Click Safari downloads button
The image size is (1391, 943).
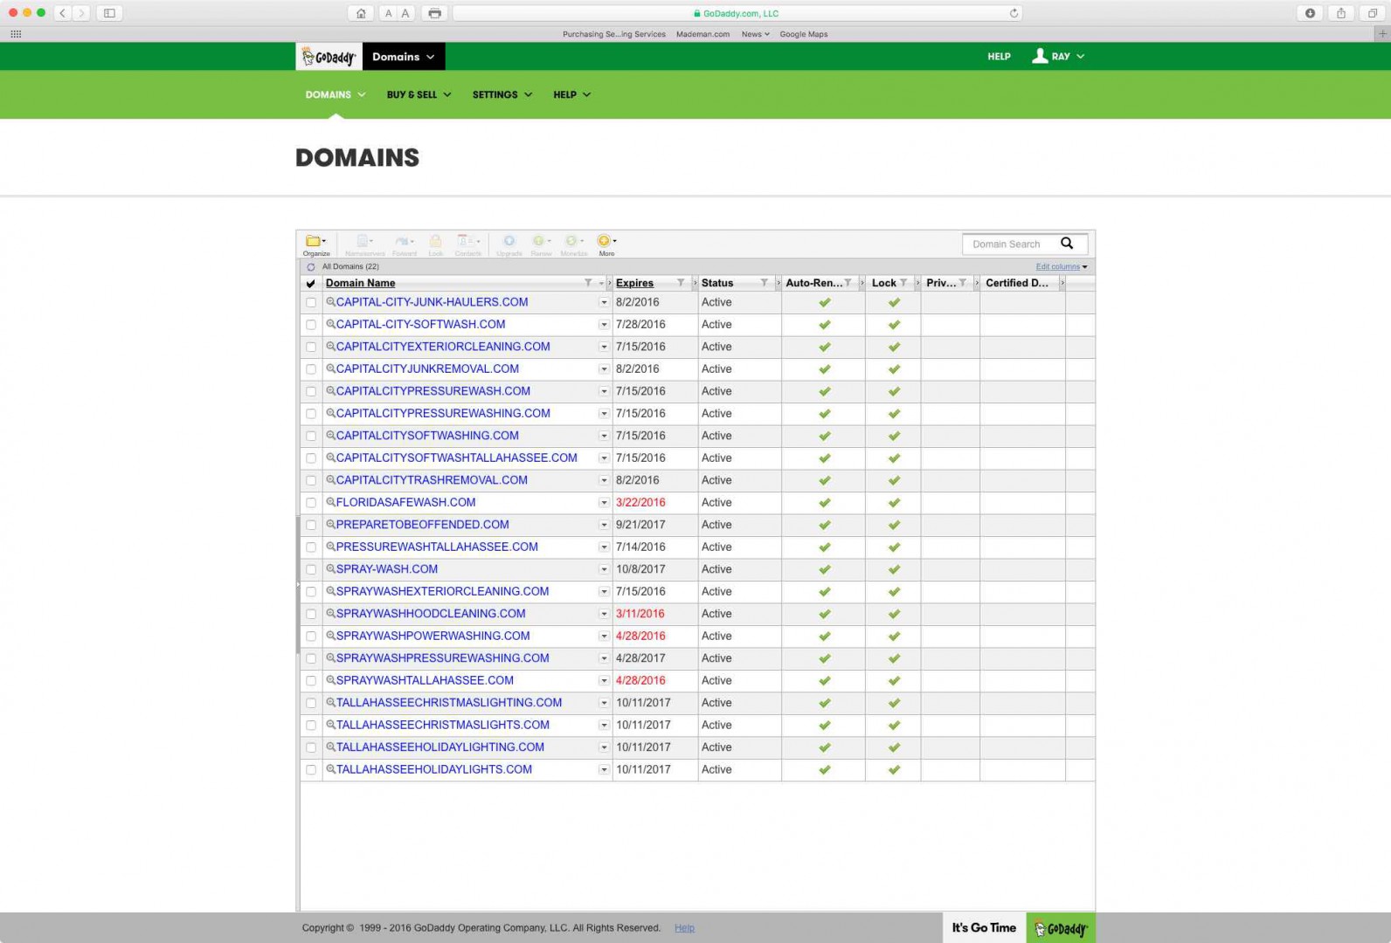[x=1310, y=13]
